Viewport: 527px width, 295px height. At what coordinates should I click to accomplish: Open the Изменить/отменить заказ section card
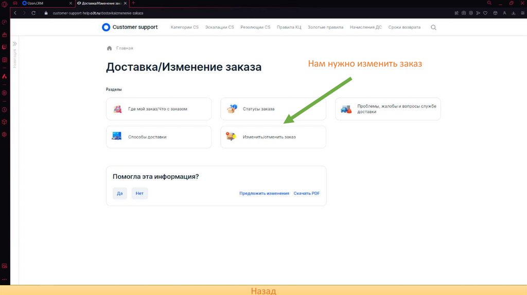click(x=273, y=137)
